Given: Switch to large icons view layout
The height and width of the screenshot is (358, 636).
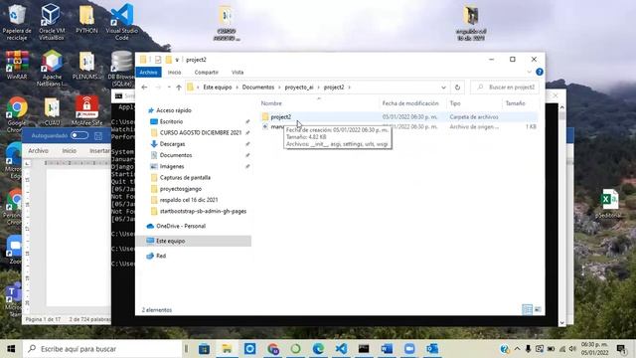Looking at the screenshot, I should pyautogui.click(x=538, y=309).
